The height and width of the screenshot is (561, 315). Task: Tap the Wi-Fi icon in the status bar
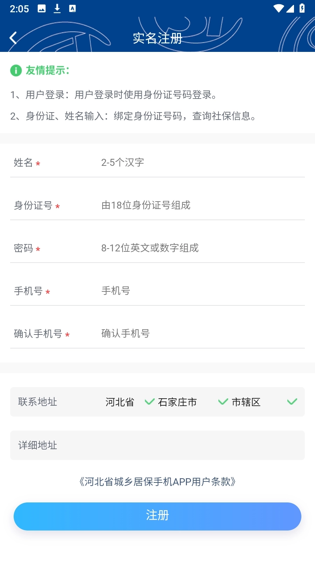tap(278, 8)
